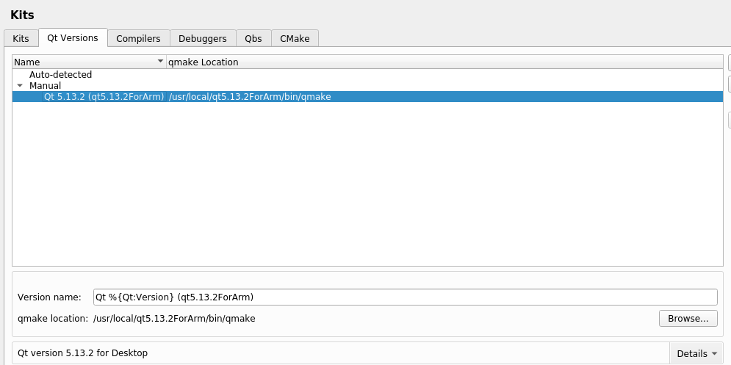Select the Qt 5.13.2 (qt5.13.2ForArm) row
This screenshot has width=731, height=365.
click(368, 96)
